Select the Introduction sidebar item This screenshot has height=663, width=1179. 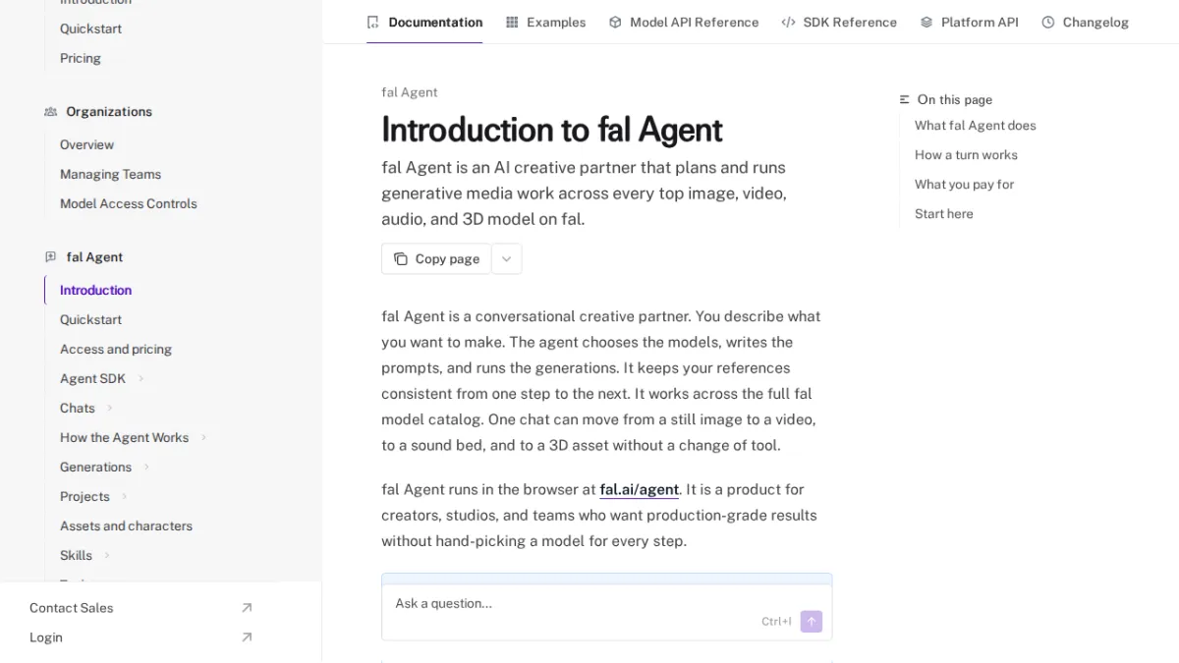(x=95, y=291)
